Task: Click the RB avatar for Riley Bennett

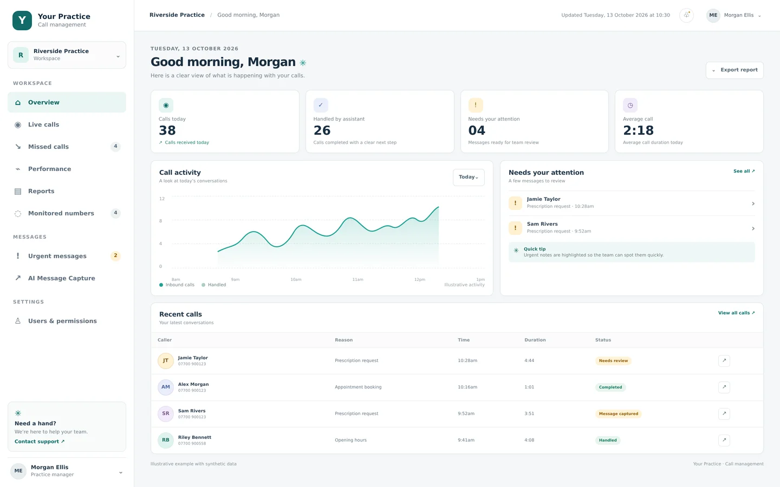Action: 166,440
